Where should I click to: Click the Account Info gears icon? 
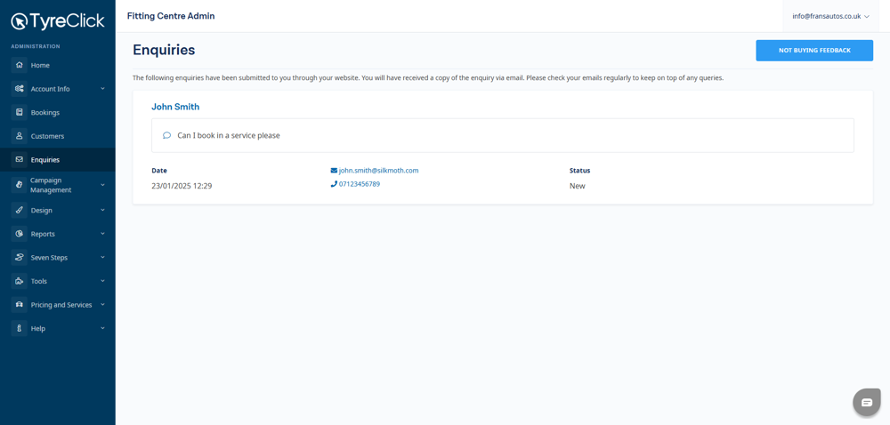pyautogui.click(x=20, y=89)
